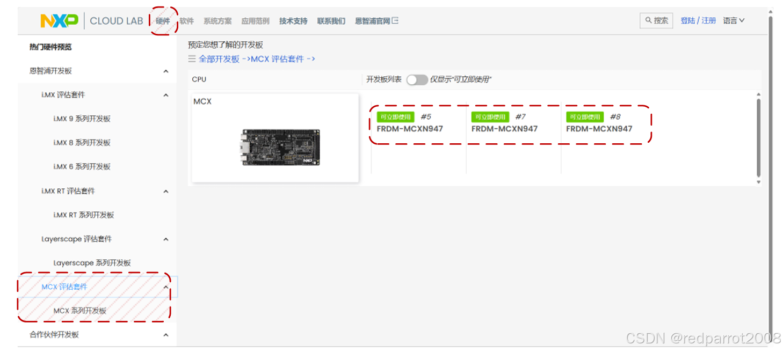Toggle 仅显示可立即使用 switch on
The image size is (783, 352).
click(417, 79)
